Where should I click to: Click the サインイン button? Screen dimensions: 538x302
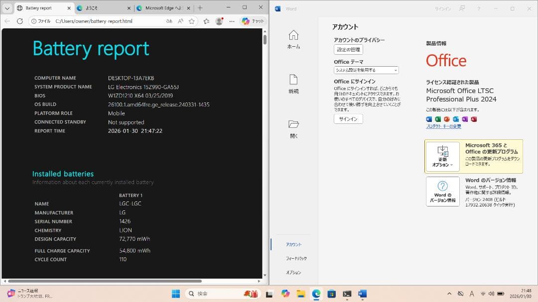[348, 119]
